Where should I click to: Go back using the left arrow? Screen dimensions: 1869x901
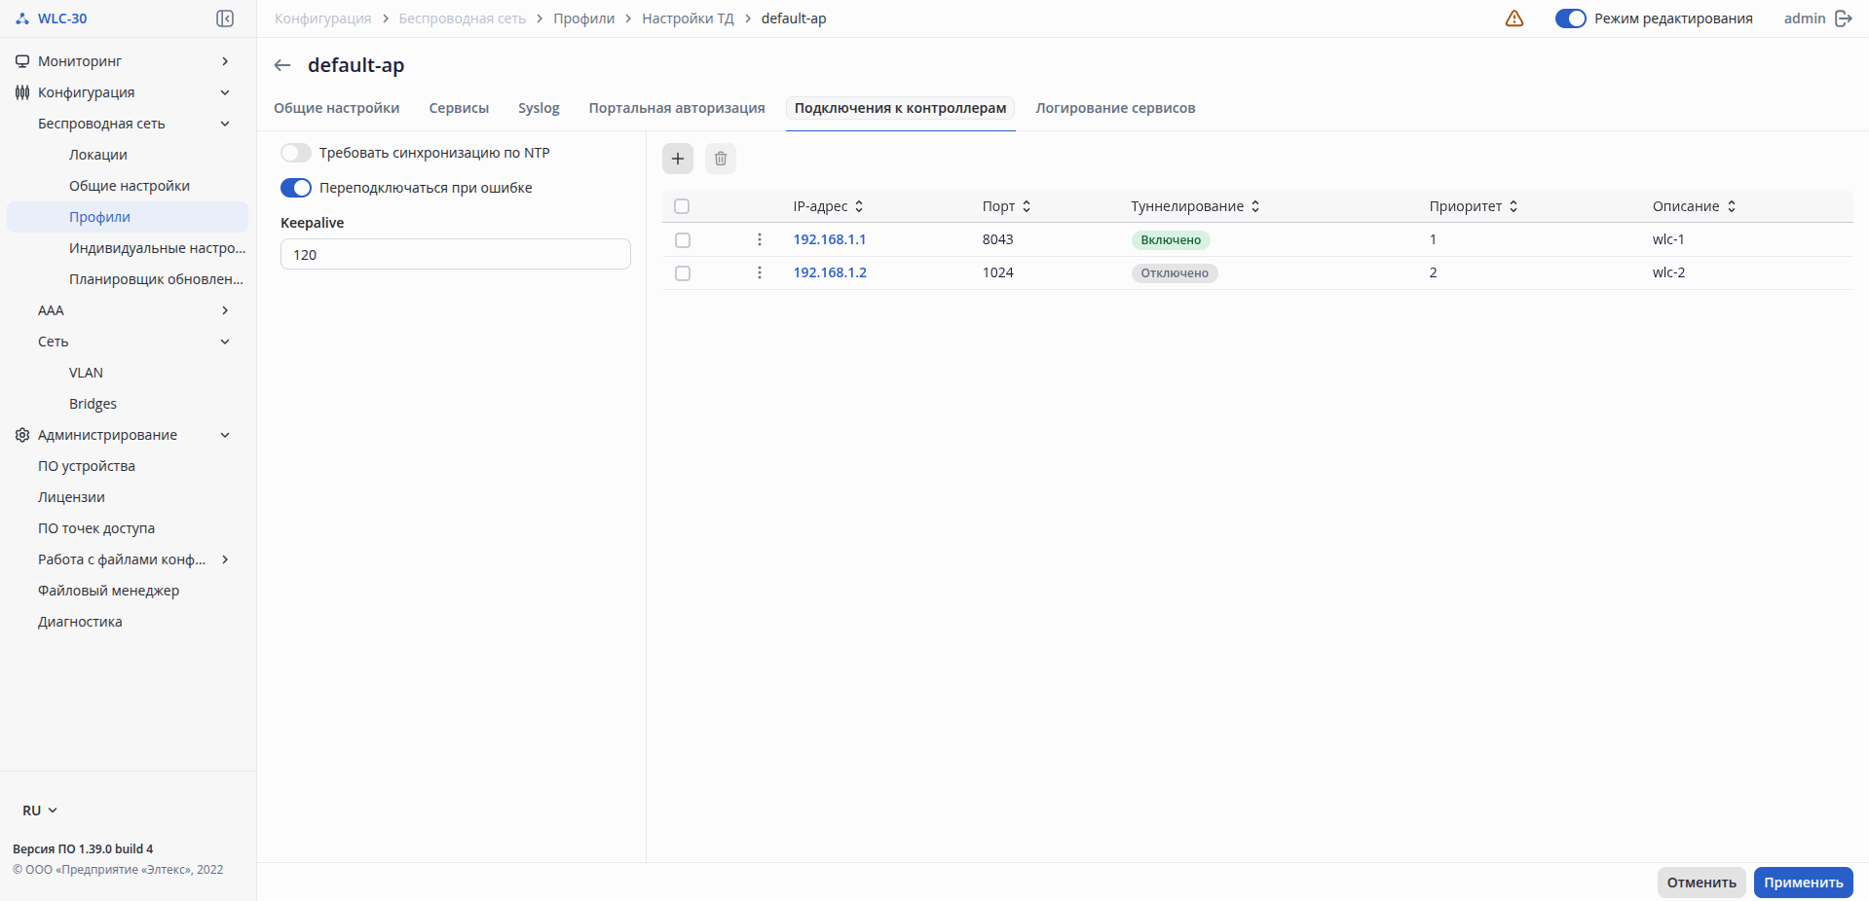282,65
